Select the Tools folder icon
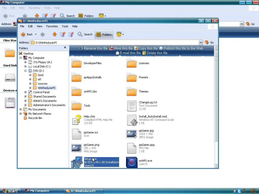Viewport: 259px width, 194px height. coord(76,106)
